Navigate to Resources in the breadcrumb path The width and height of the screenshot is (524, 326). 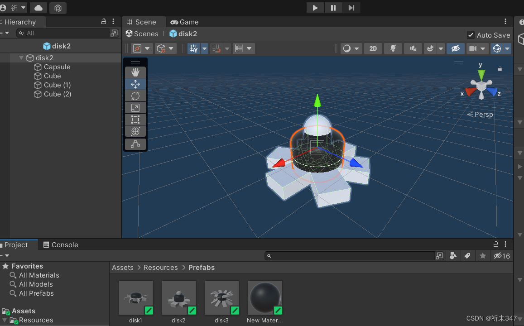coord(160,267)
